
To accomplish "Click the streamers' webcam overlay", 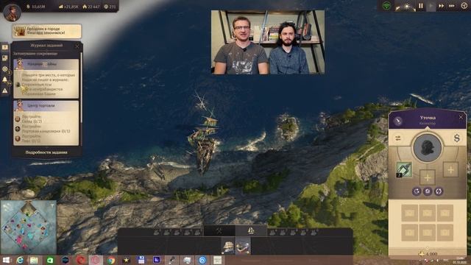I will [x=268, y=42].
